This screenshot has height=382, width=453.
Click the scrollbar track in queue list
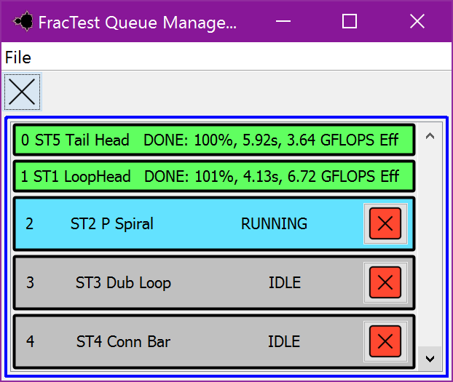(x=430, y=247)
